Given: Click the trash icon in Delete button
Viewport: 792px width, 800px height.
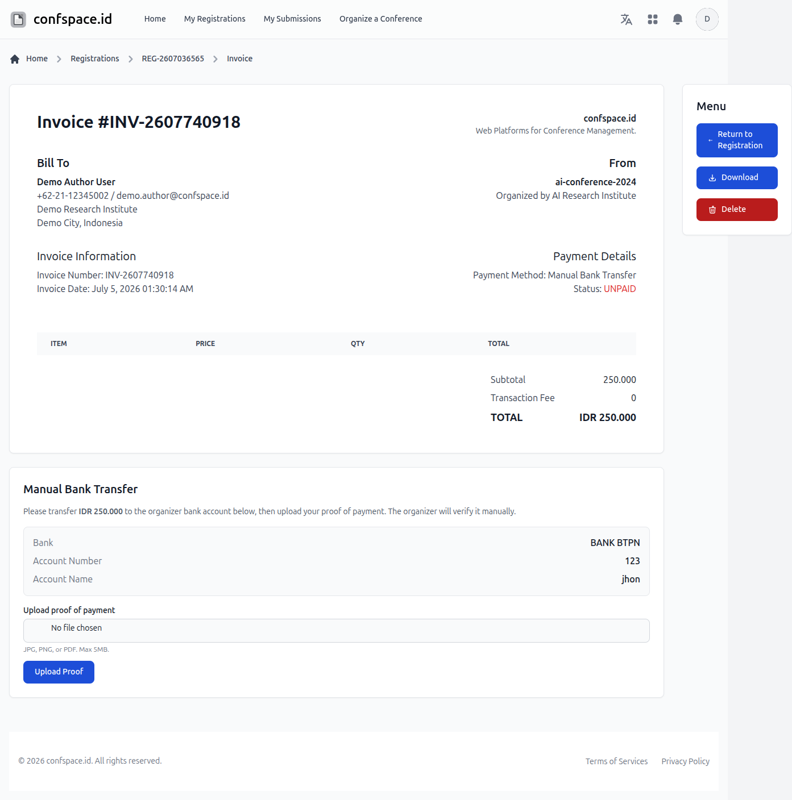Looking at the screenshot, I should coord(712,210).
